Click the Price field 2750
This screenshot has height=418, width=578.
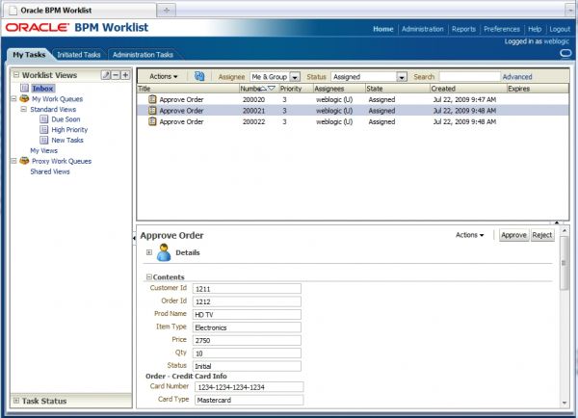point(247,340)
